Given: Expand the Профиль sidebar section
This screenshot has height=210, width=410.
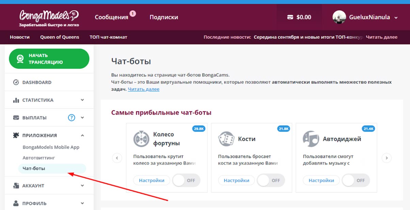Looking at the screenshot, I should [x=82, y=203].
